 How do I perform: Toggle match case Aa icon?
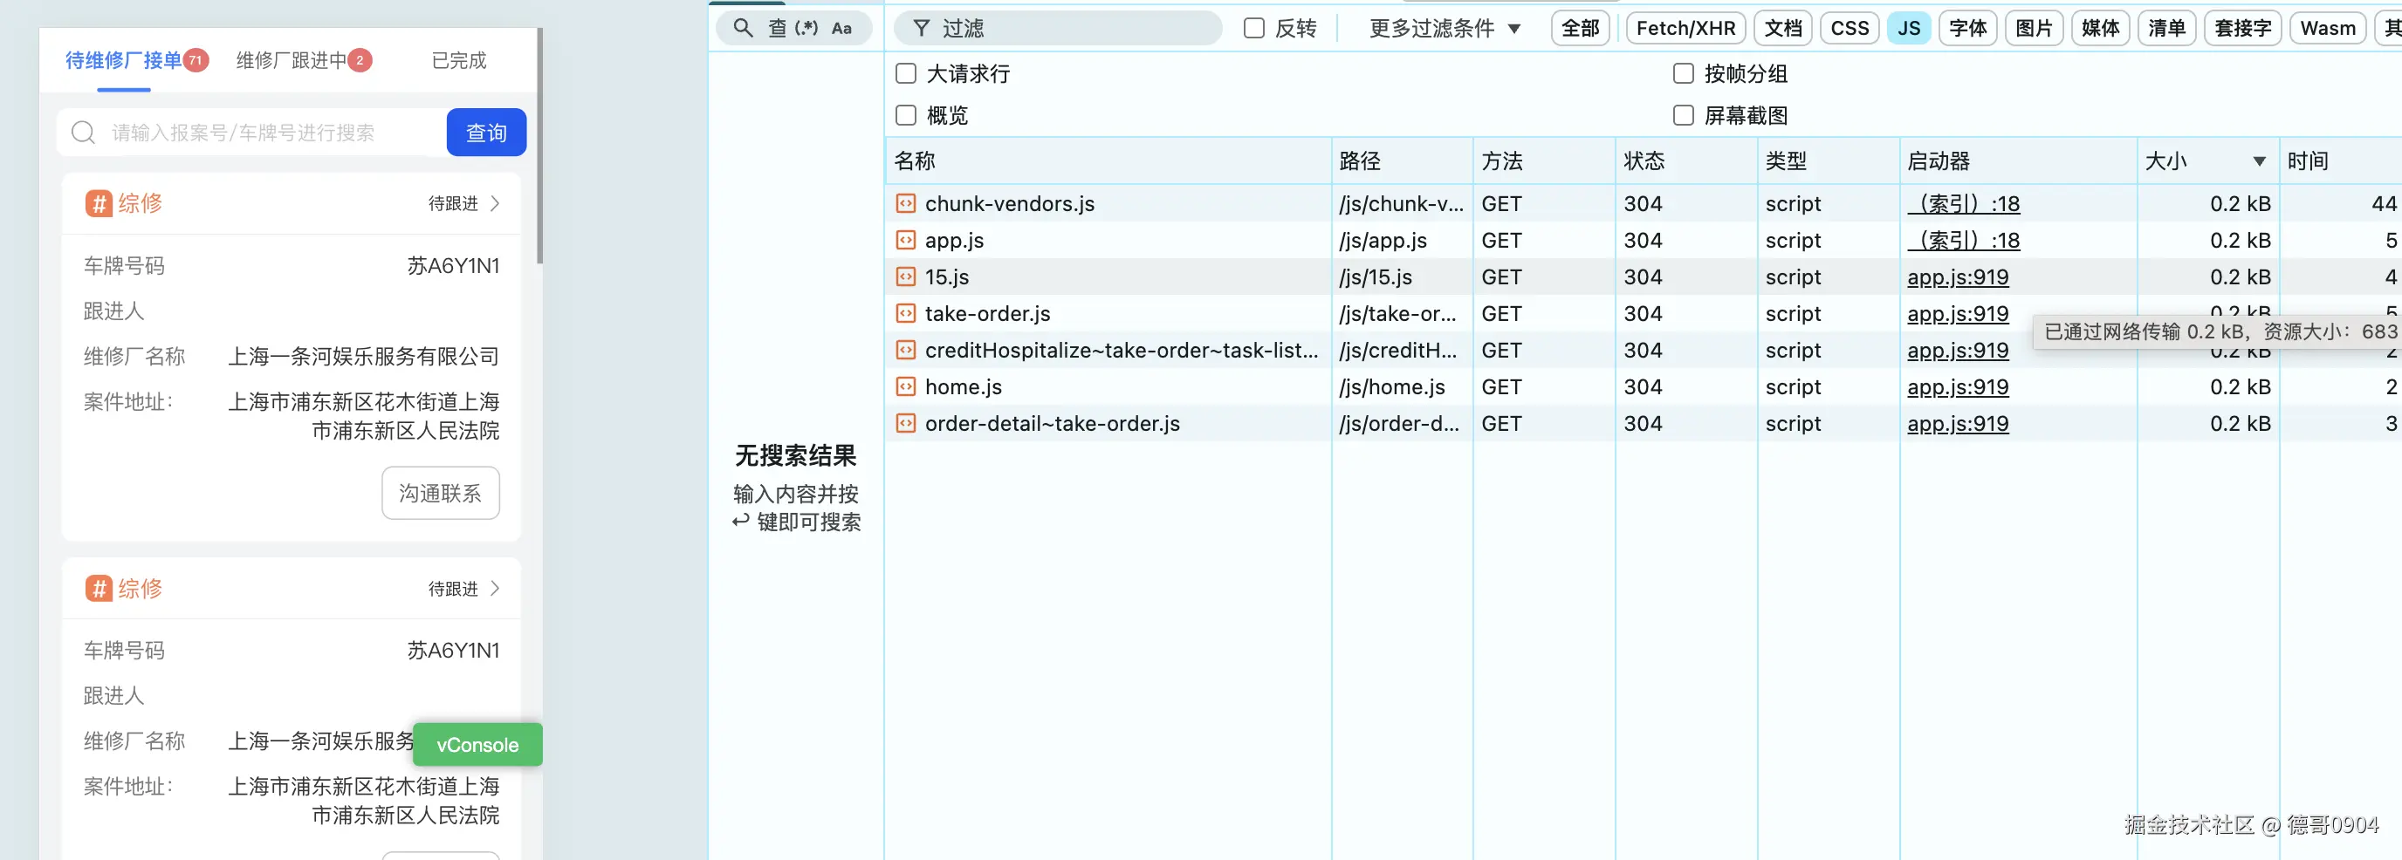click(x=841, y=28)
